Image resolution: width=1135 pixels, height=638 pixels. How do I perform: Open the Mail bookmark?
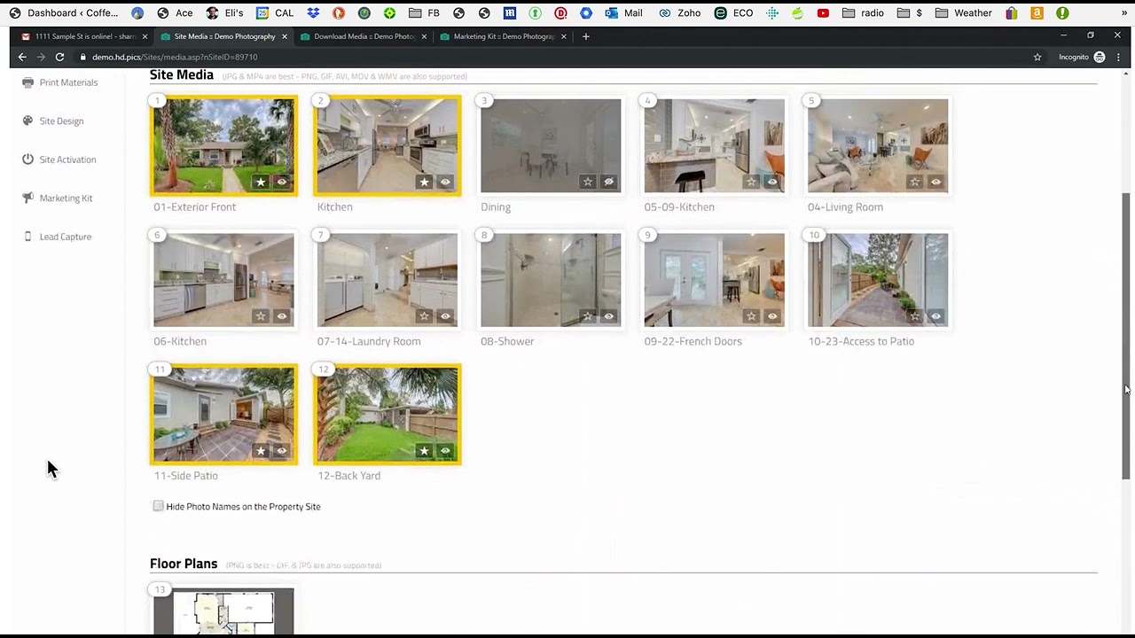tap(624, 13)
